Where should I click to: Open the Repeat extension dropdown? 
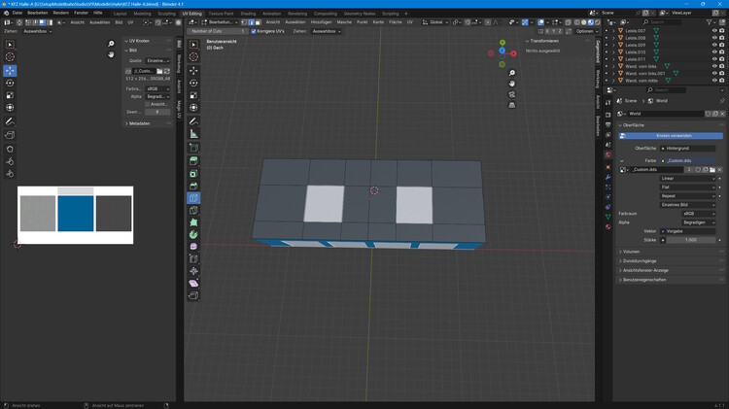point(687,196)
